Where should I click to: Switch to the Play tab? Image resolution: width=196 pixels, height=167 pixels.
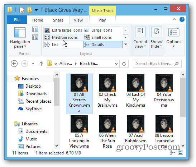[102, 20]
